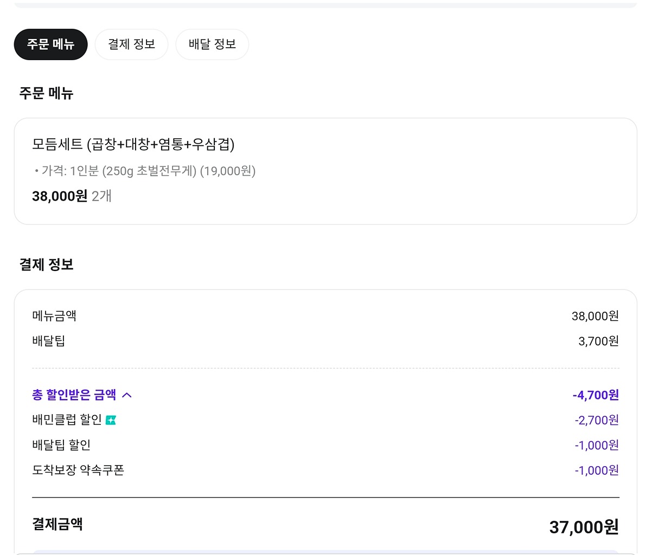Click the -4,700원 total discount amount
Image resolution: width=651 pixels, height=555 pixels.
click(595, 395)
